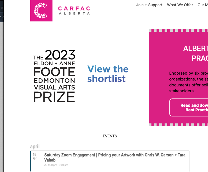Open the What We Offer menu
Screen dimensions: 208x172
[180, 5]
